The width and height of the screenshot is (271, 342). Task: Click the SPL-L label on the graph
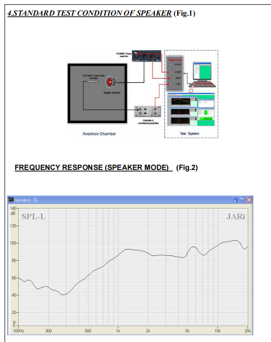pos(33,216)
